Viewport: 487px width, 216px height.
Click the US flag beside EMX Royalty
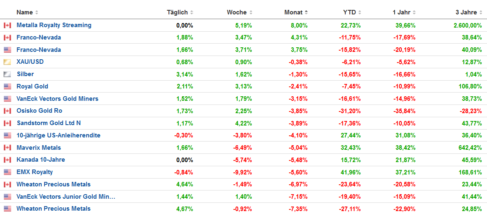pyautogui.click(x=7, y=172)
